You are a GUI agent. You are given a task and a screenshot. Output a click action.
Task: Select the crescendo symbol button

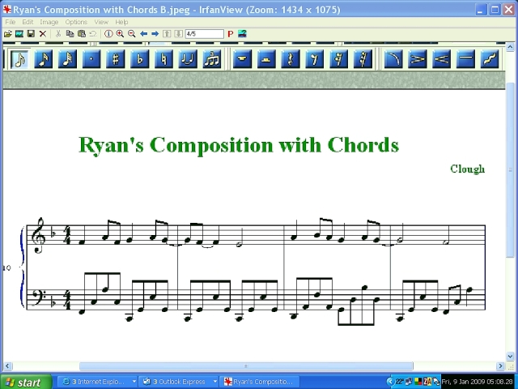(x=441, y=59)
